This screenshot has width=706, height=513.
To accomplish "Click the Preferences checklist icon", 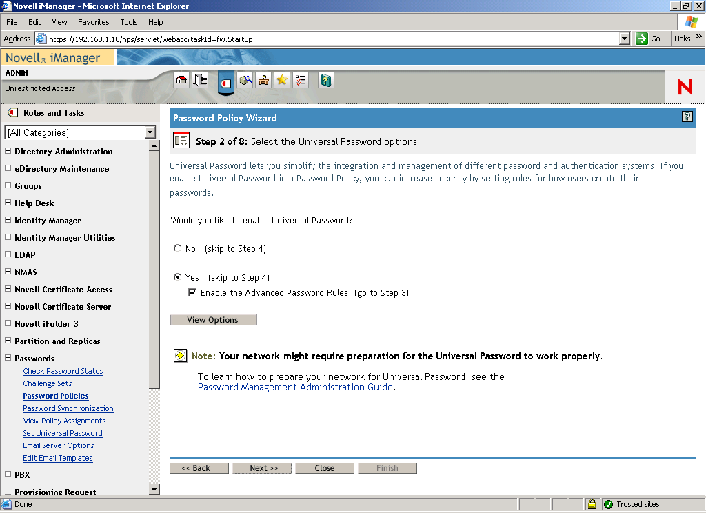I will click(300, 80).
